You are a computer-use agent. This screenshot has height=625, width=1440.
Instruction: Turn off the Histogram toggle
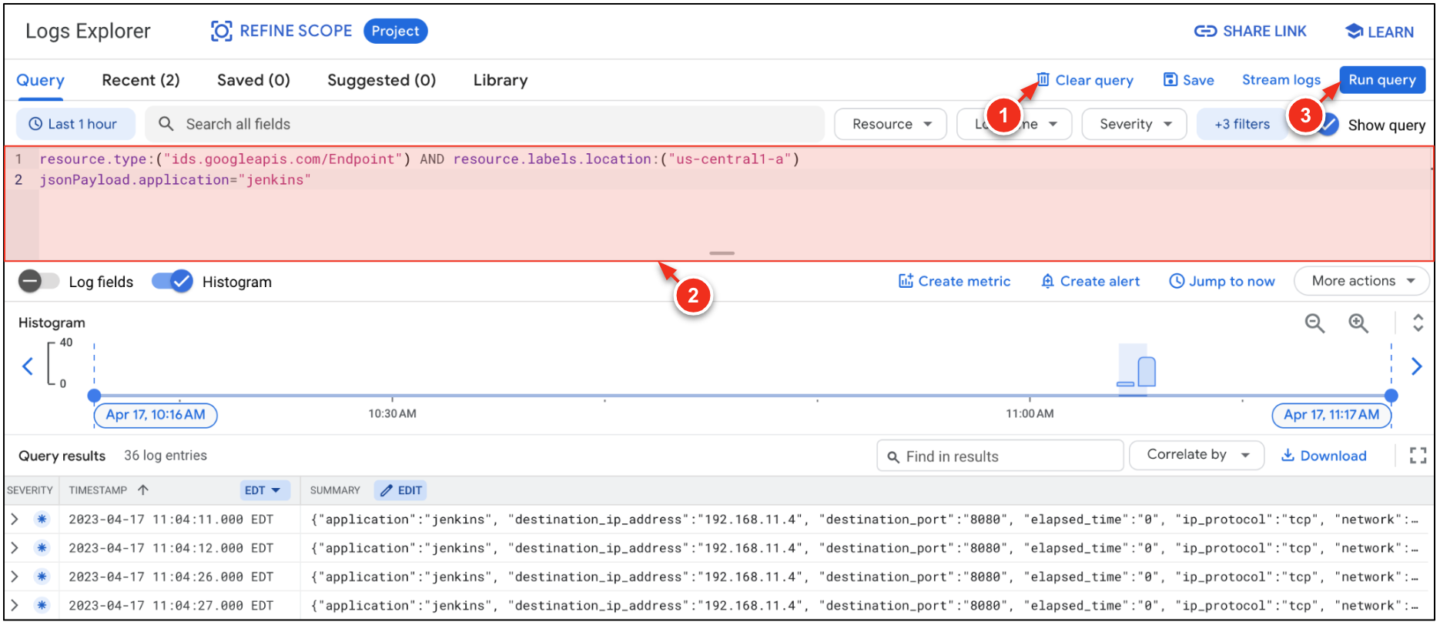(x=172, y=282)
